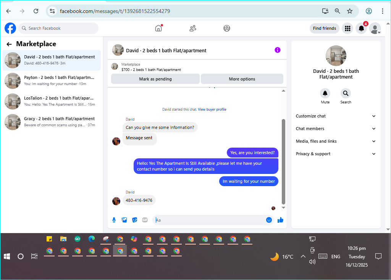Open Windows Start menu
This screenshot has width=391, height=280.
pyautogui.click(x=7, y=256)
